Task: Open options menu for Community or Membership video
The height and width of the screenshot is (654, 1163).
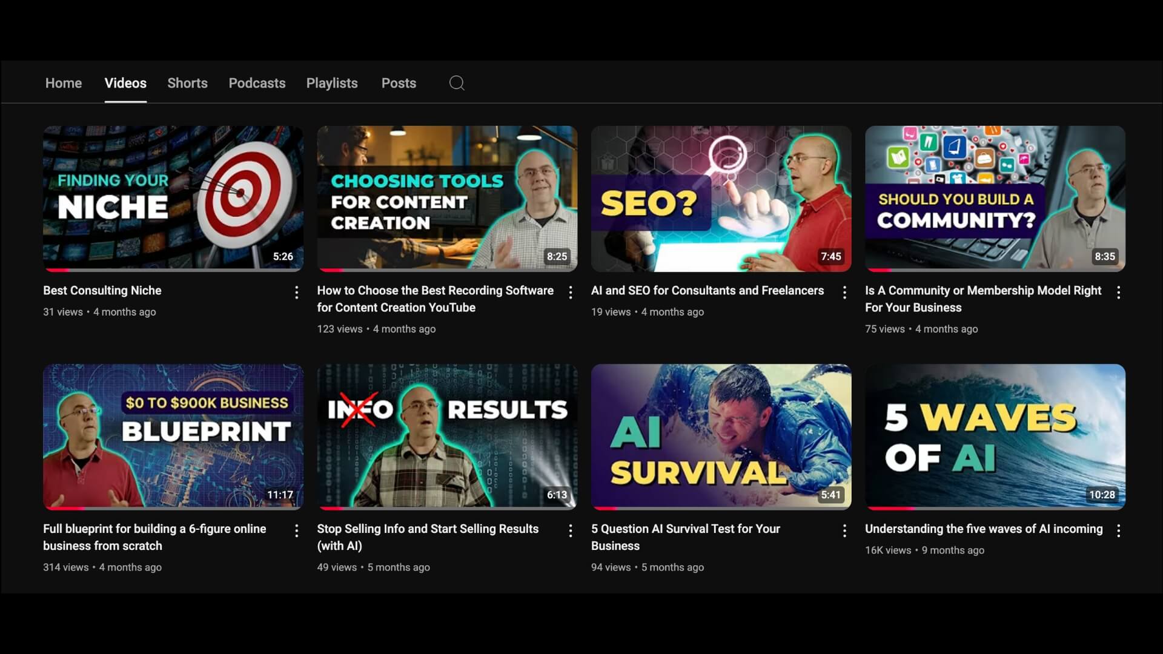Action: (1118, 293)
